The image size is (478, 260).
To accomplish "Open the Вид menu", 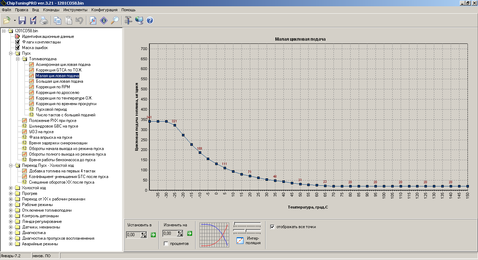I will point(35,10).
